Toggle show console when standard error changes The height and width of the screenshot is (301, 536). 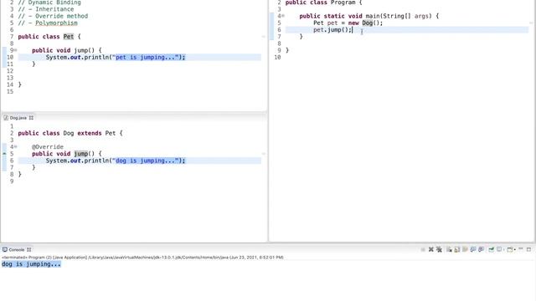[x=481, y=249]
